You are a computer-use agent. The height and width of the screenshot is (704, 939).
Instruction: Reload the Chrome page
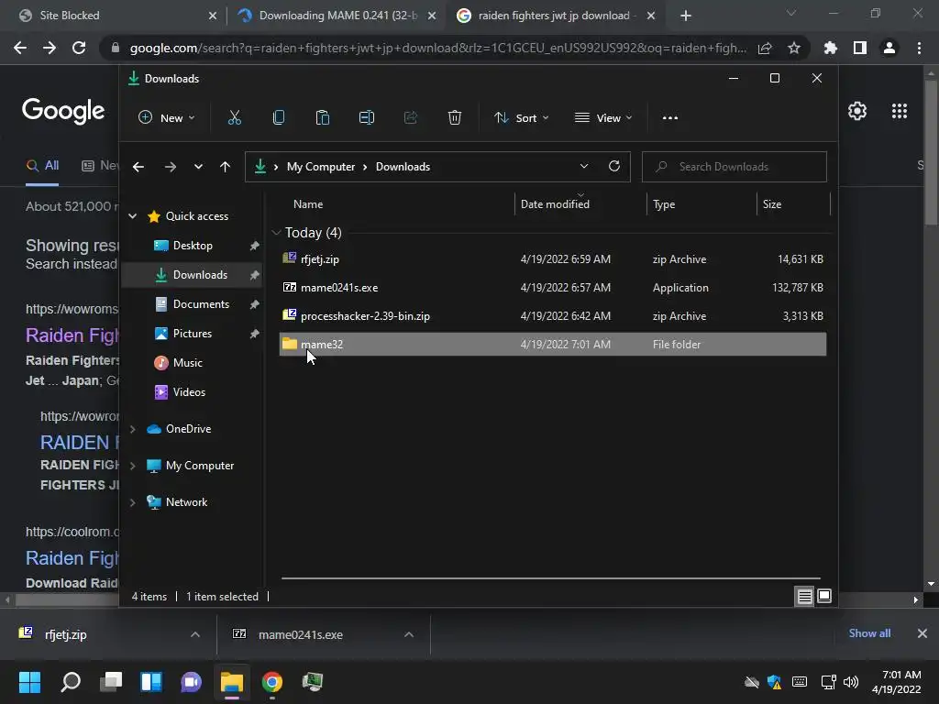79,48
